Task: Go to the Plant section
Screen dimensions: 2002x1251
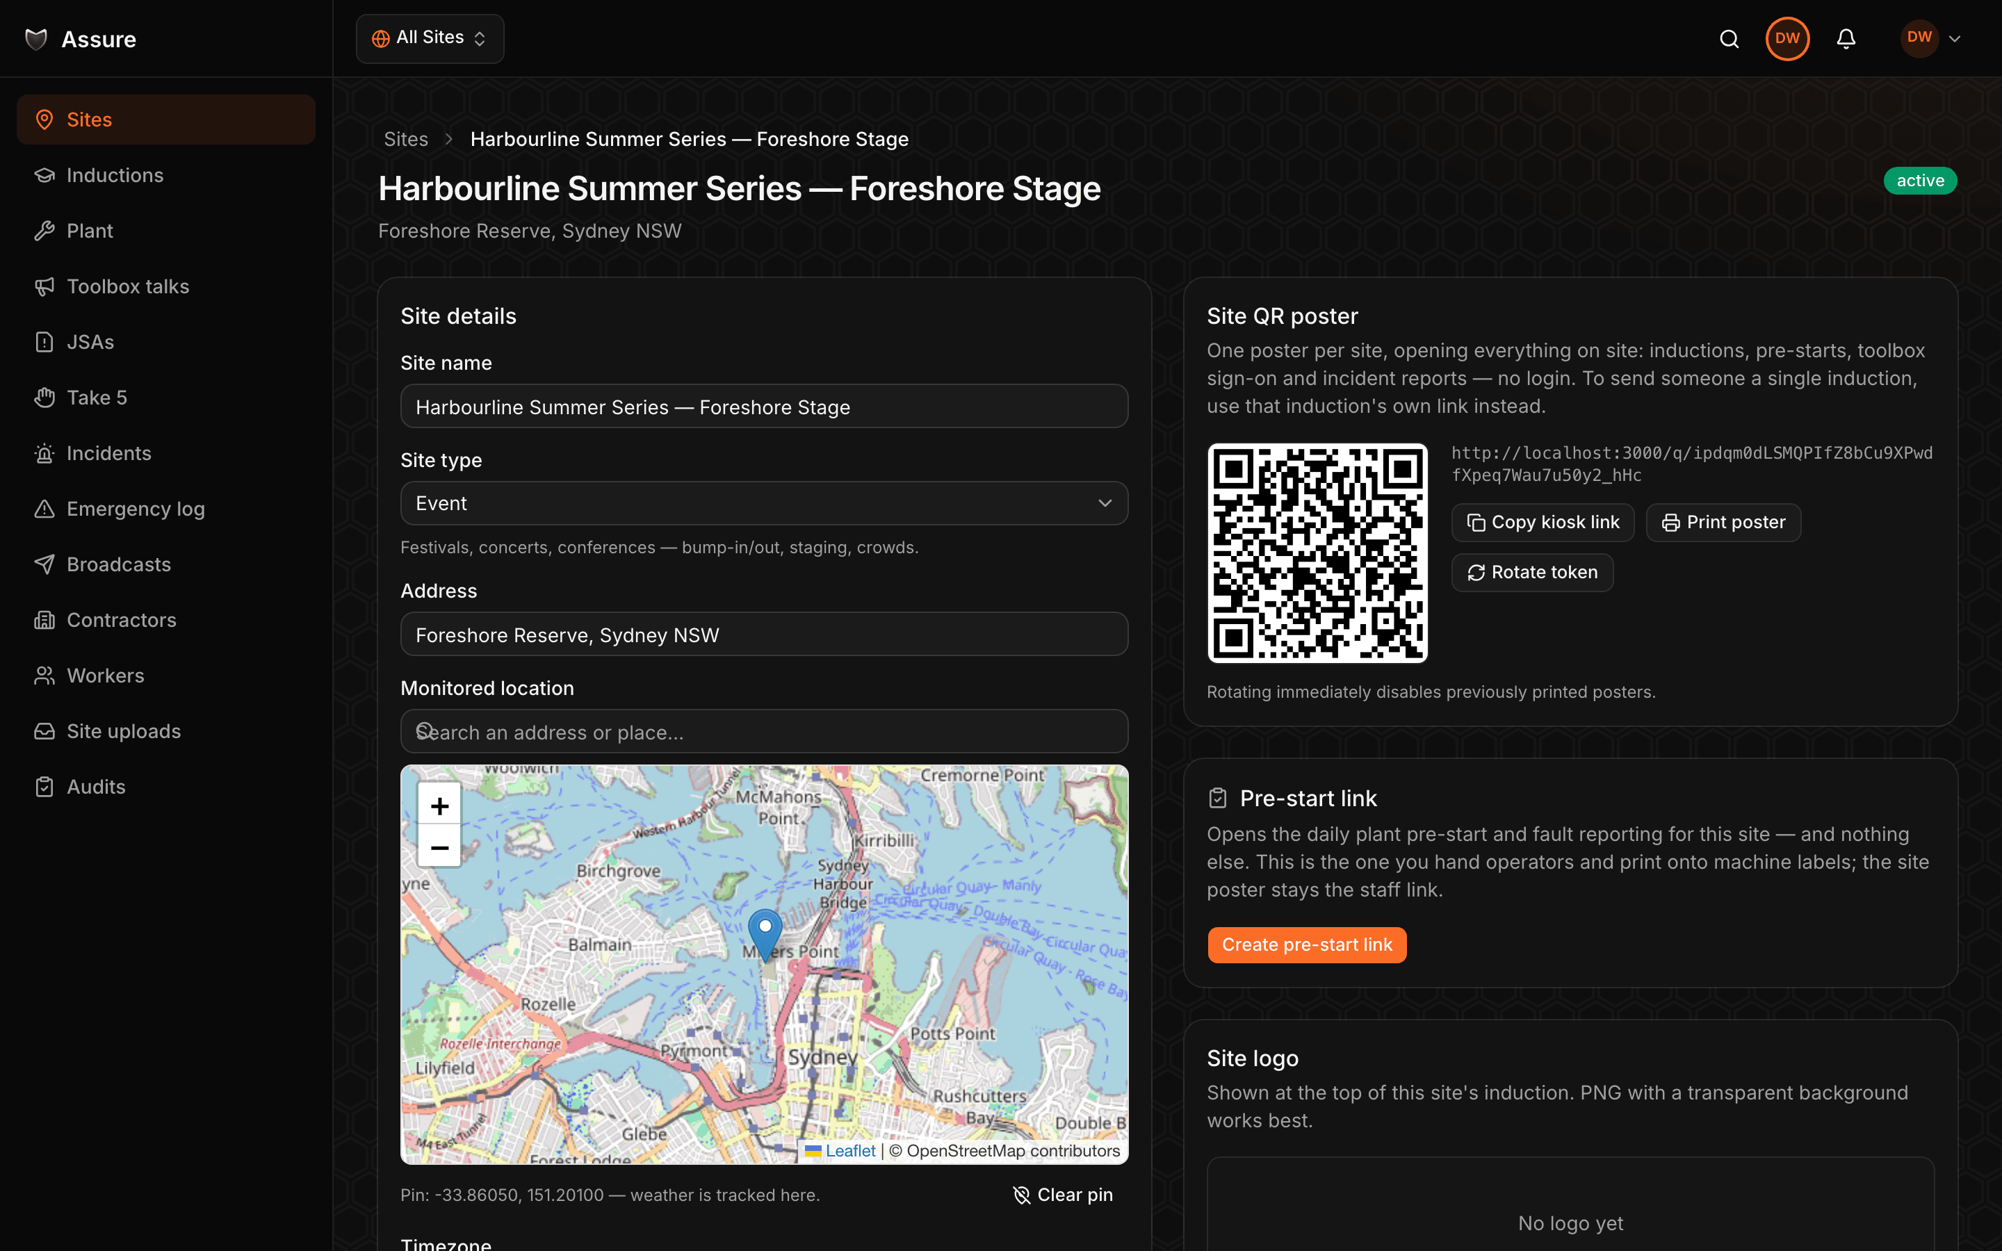Action: coord(165,230)
